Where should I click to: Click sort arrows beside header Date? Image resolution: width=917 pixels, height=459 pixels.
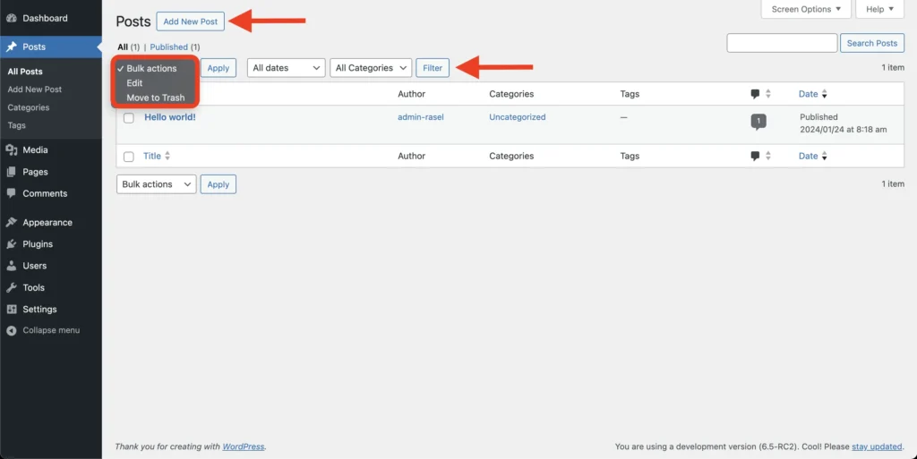click(824, 94)
